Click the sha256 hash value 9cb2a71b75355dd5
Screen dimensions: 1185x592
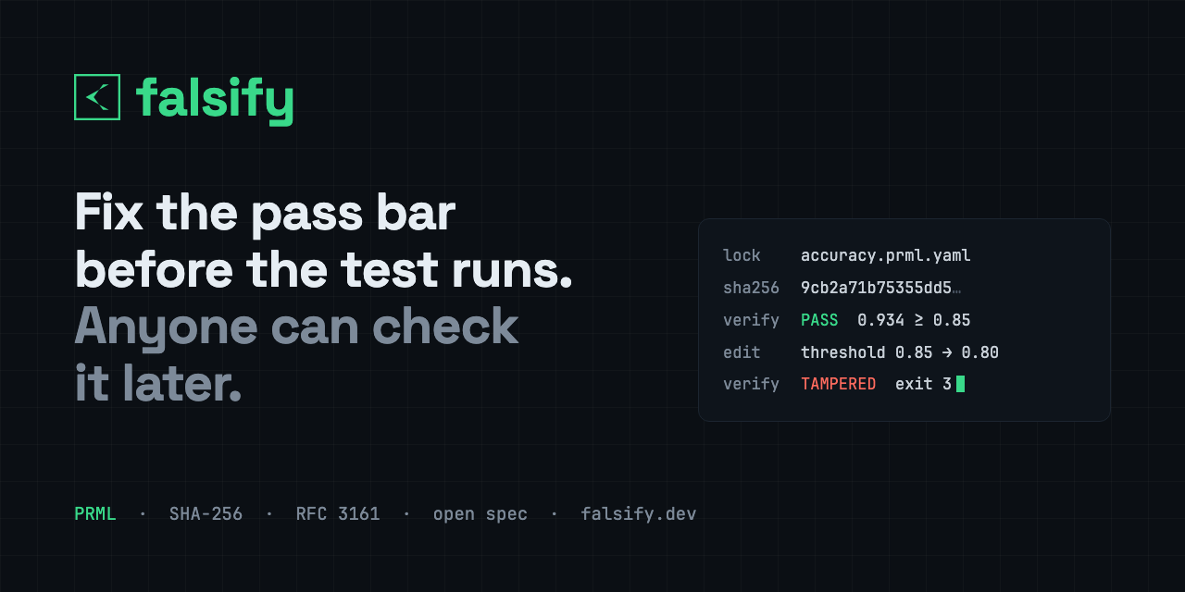pyautogui.click(x=880, y=288)
